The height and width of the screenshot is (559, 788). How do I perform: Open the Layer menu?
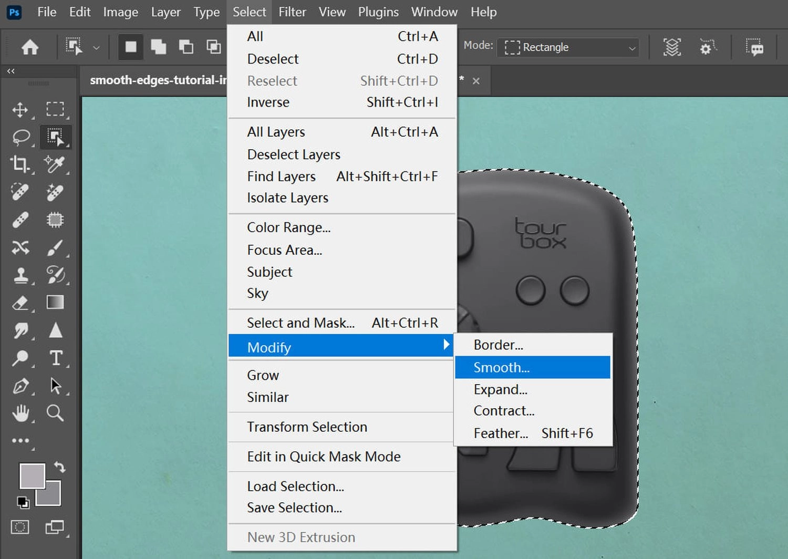(x=166, y=12)
